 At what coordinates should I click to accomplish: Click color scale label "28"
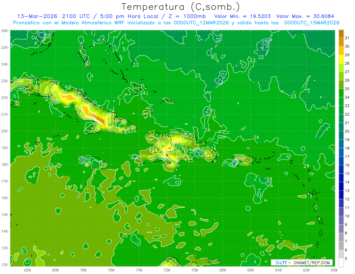pyautogui.click(x=347, y=63)
